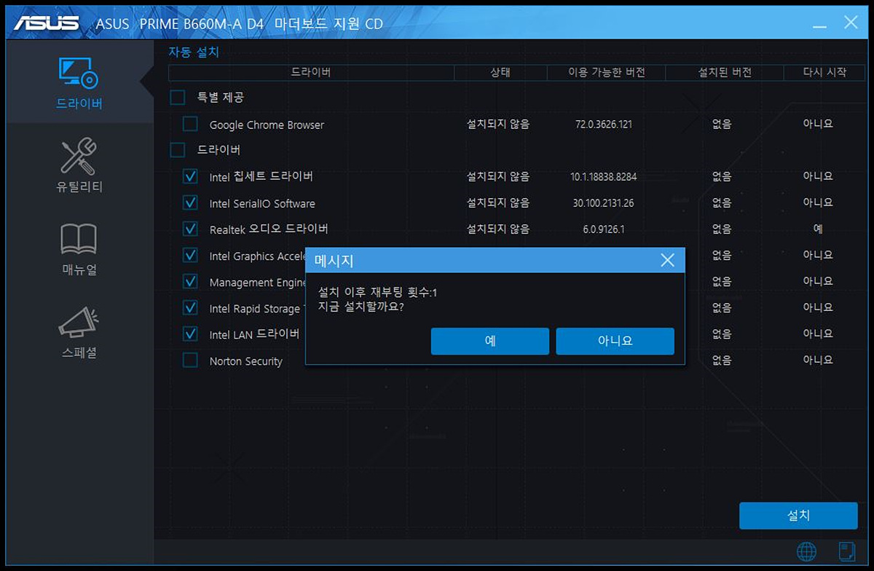874x571 pixels.
Task: Toggle the 드라이버 group checkbox
Action: click(178, 150)
